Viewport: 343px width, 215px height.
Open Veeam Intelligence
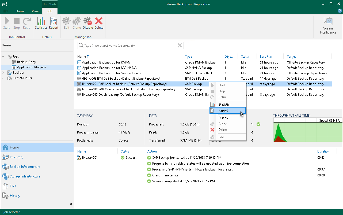[328, 24]
